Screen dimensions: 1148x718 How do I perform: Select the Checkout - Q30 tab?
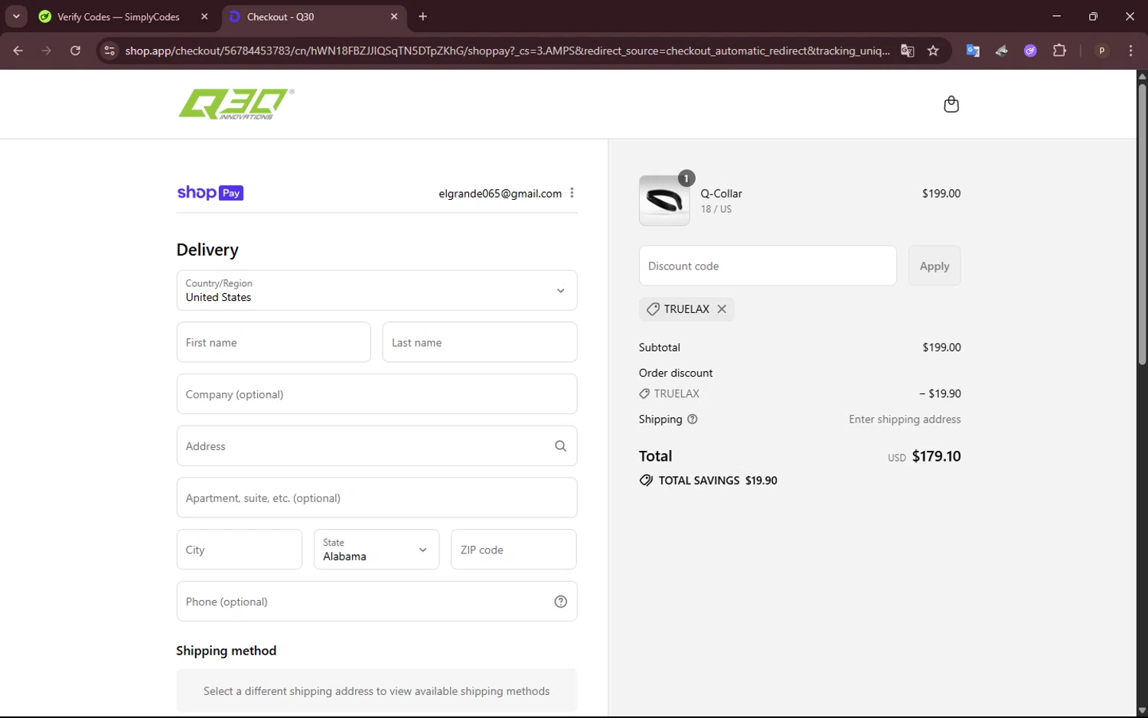pyautogui.click(x=280, y=16)
